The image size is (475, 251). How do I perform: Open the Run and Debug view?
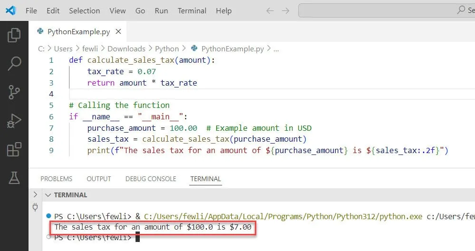[14, 121]
